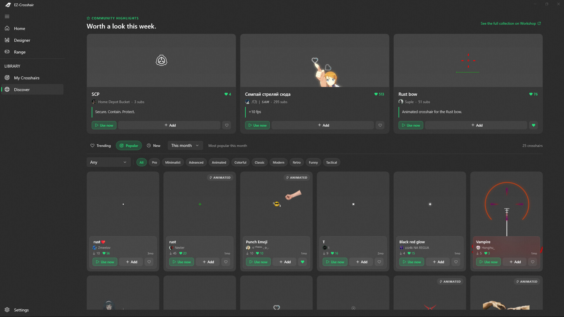Open full collection on Workshop link
Screen dimensions: 564x317
511,23
